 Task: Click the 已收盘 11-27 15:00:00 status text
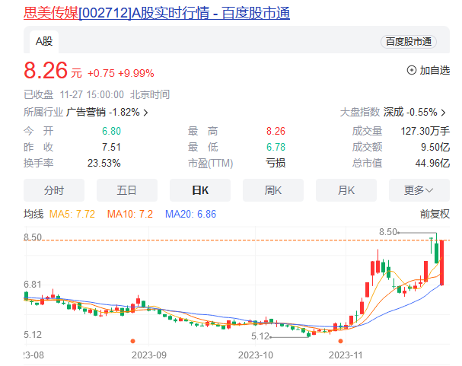tap(74, 95)
